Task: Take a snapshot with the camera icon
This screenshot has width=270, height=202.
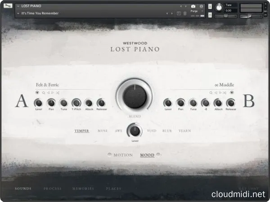Action: [x=193, y=6]
